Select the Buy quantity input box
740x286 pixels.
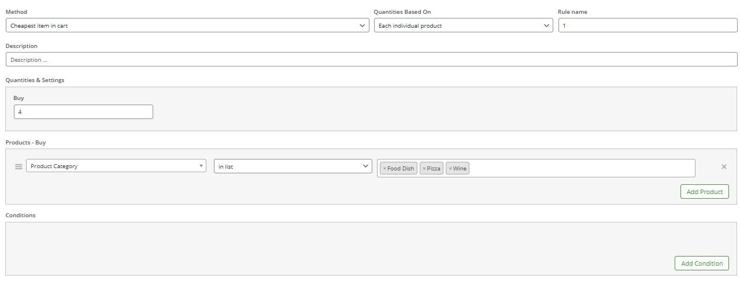pos(83,112)
